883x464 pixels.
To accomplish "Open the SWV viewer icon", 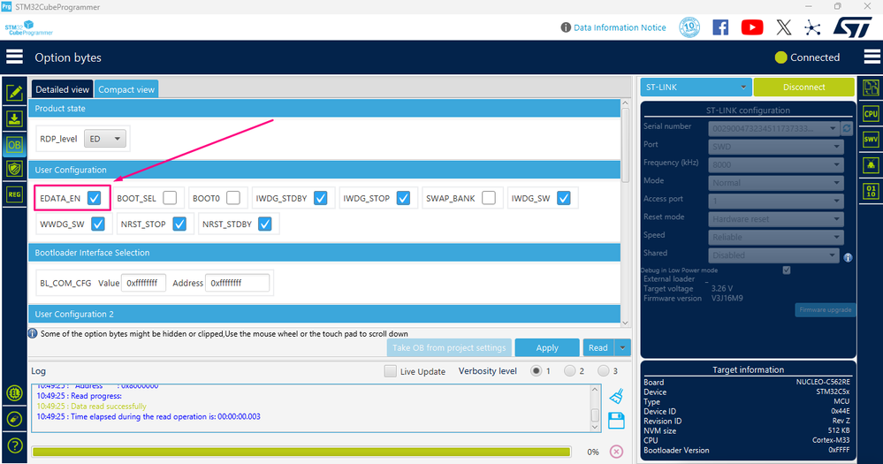I will tap(871, 139).
